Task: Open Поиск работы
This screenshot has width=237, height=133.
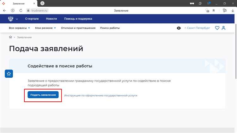Action: (110, 28)
